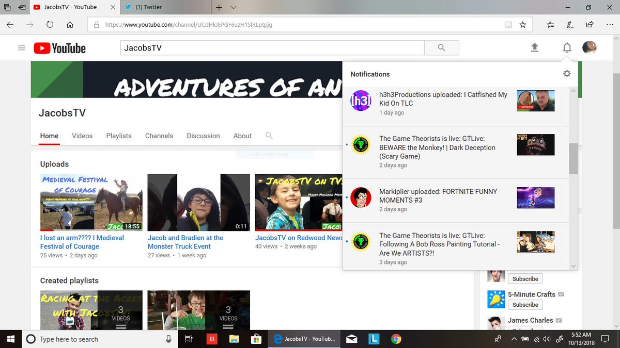Open favorites hub icon

[x=550, y=24]
